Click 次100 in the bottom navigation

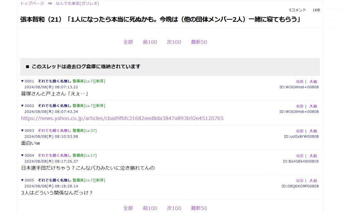click(174, 208)
